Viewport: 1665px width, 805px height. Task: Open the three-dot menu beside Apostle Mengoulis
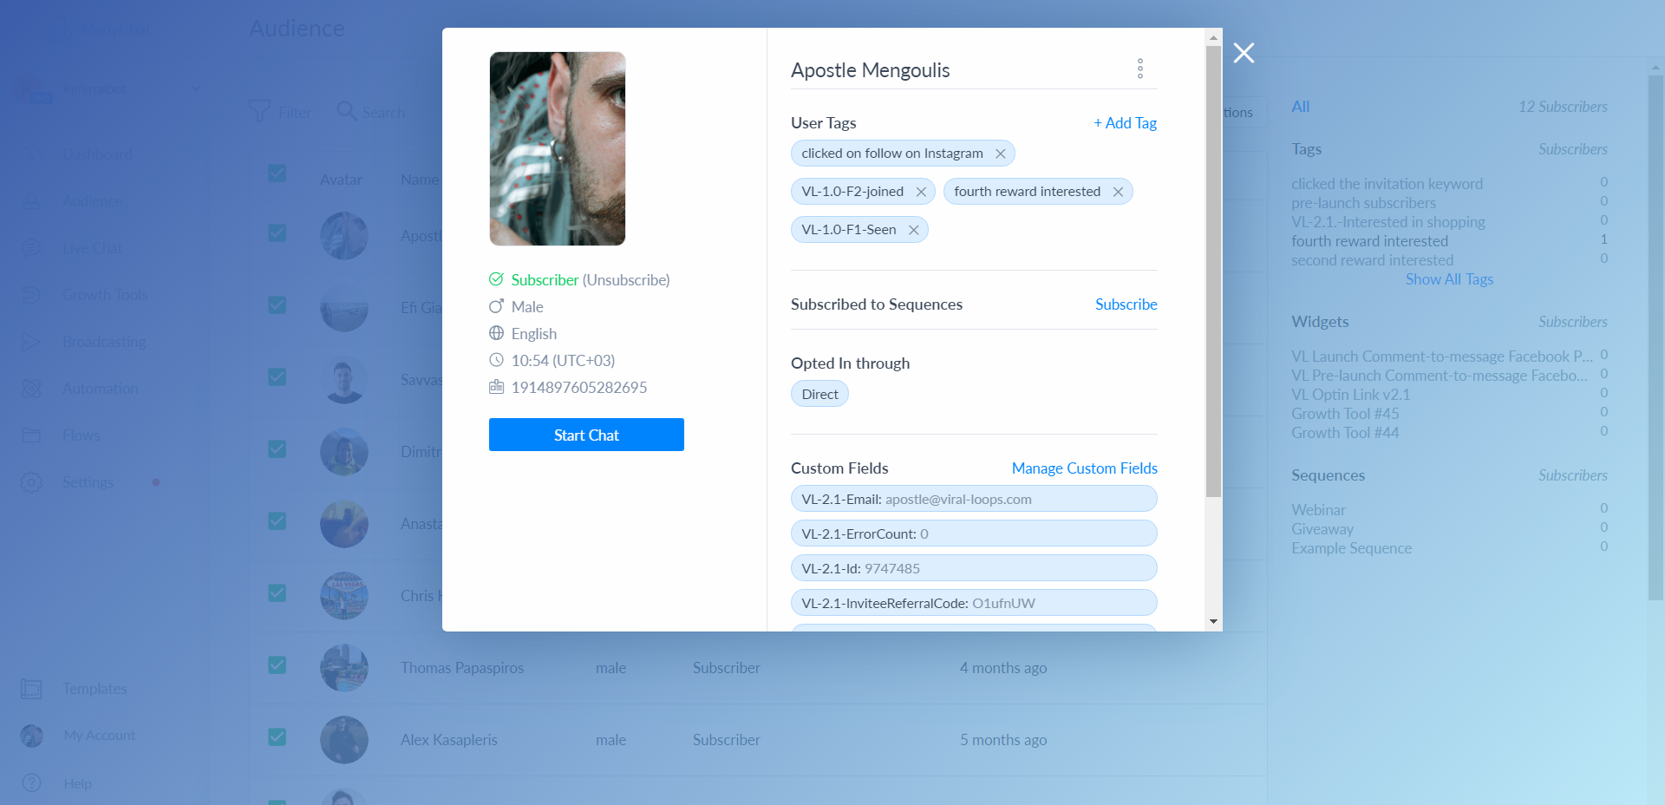(x=1139, y=69)
